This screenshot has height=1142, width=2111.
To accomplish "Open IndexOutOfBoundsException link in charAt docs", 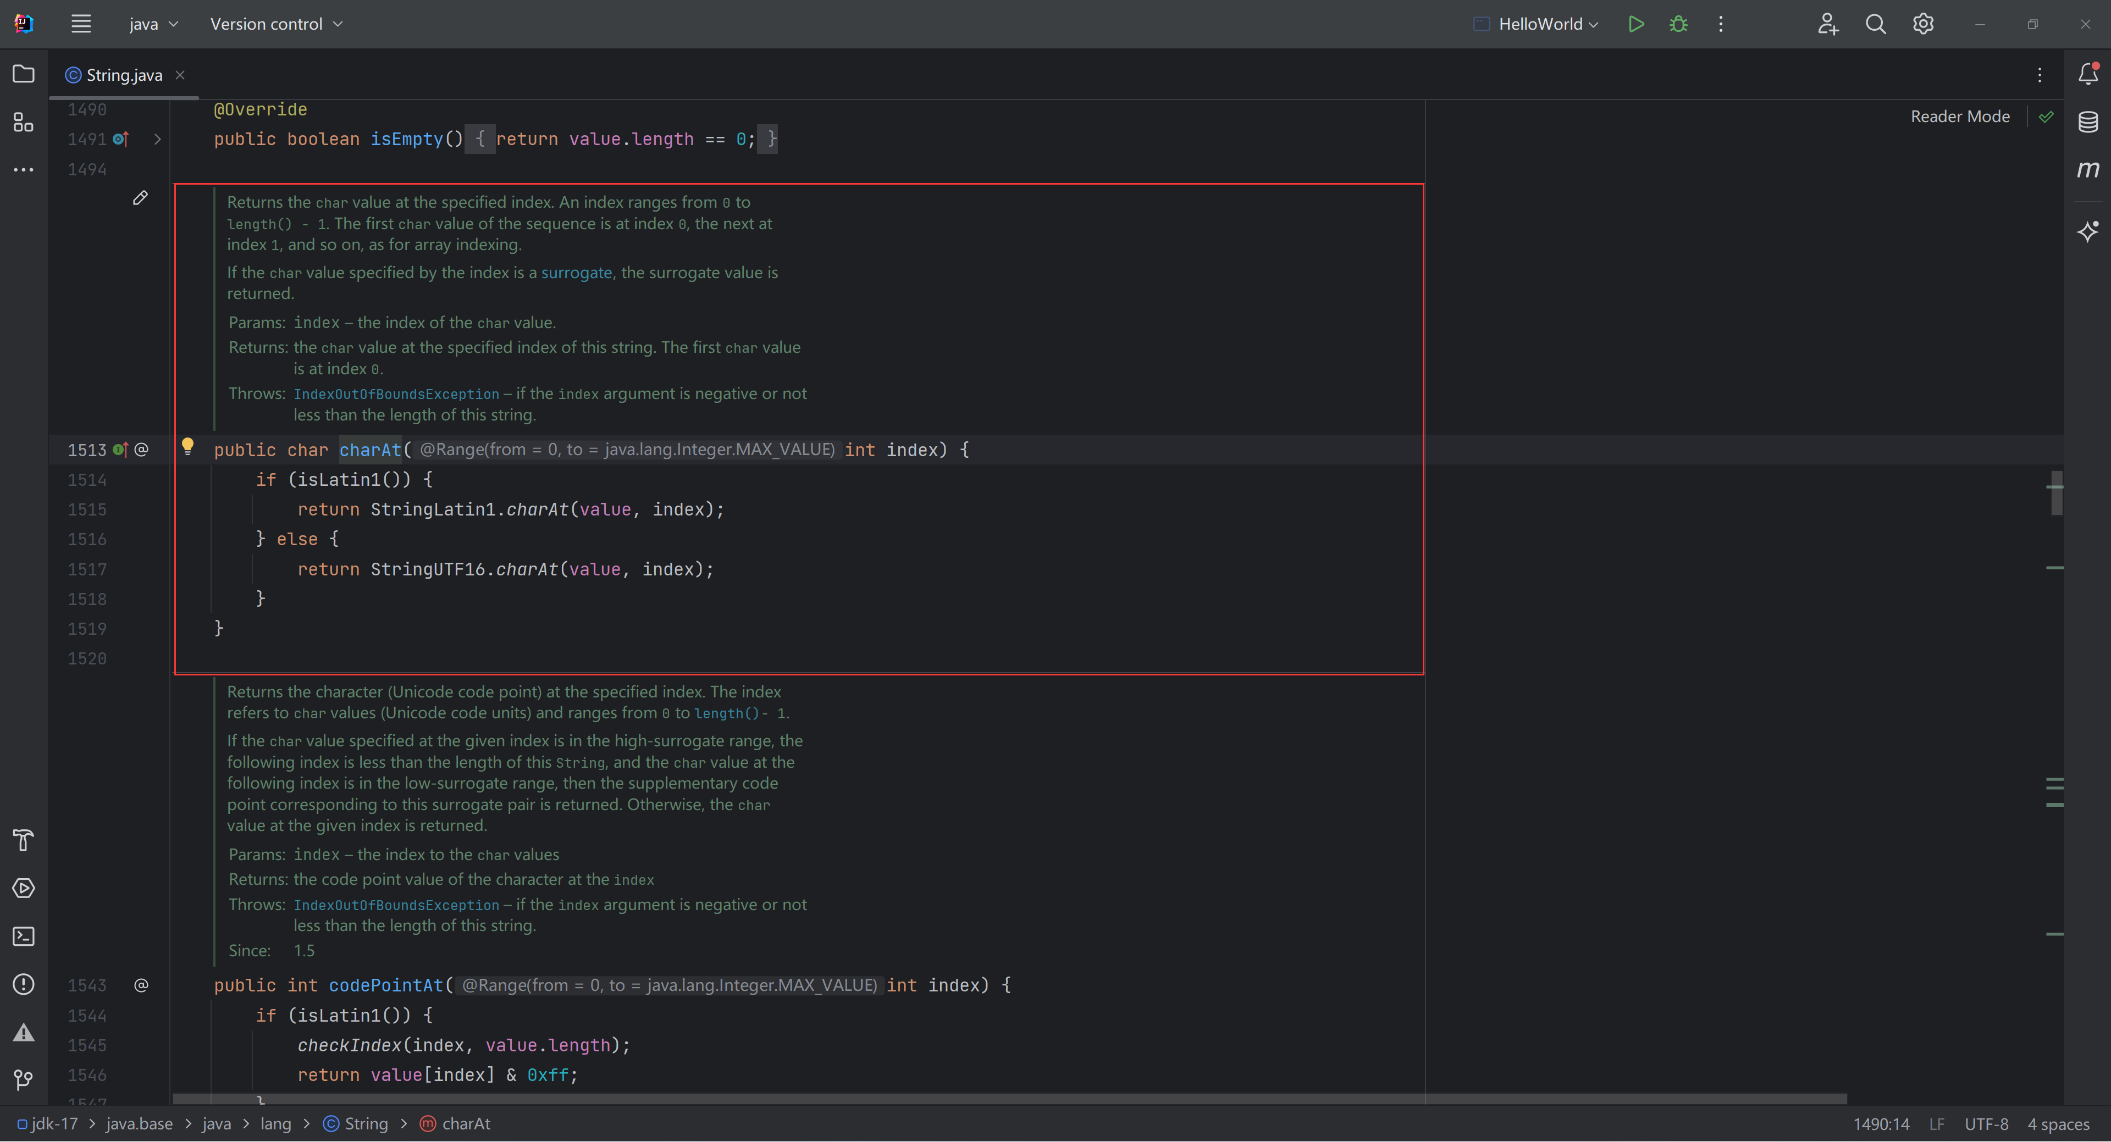I will (396, 394).
